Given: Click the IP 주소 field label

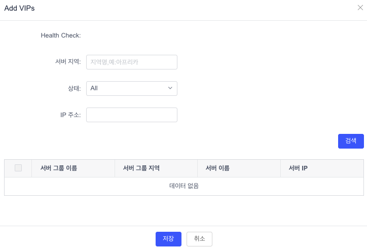Looking at the screenshot, I should pos(70,115).
